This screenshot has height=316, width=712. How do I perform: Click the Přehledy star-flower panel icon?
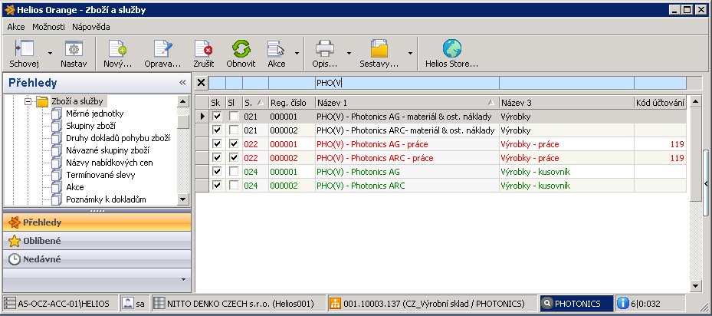15,222
